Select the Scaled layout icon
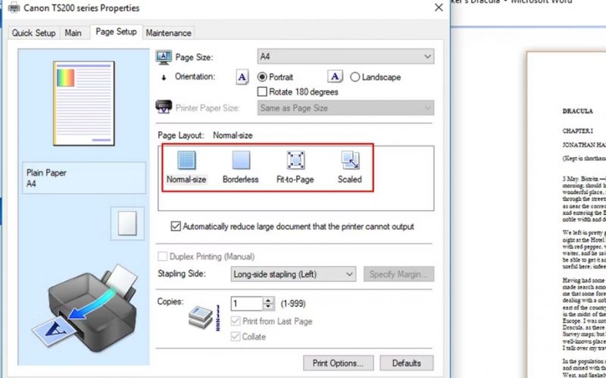 pyautogui.click(x=350, y=160)
